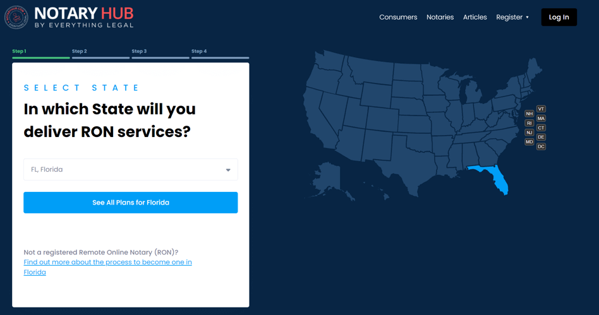The height and width of the screenshot is (315, 599).
Task: Select the NH state label on map
Action: pos(529,114)
